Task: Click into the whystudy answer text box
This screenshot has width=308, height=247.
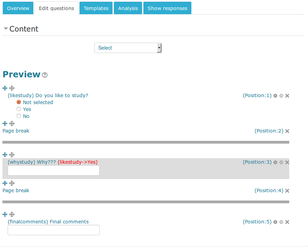Action: (53, 170)
